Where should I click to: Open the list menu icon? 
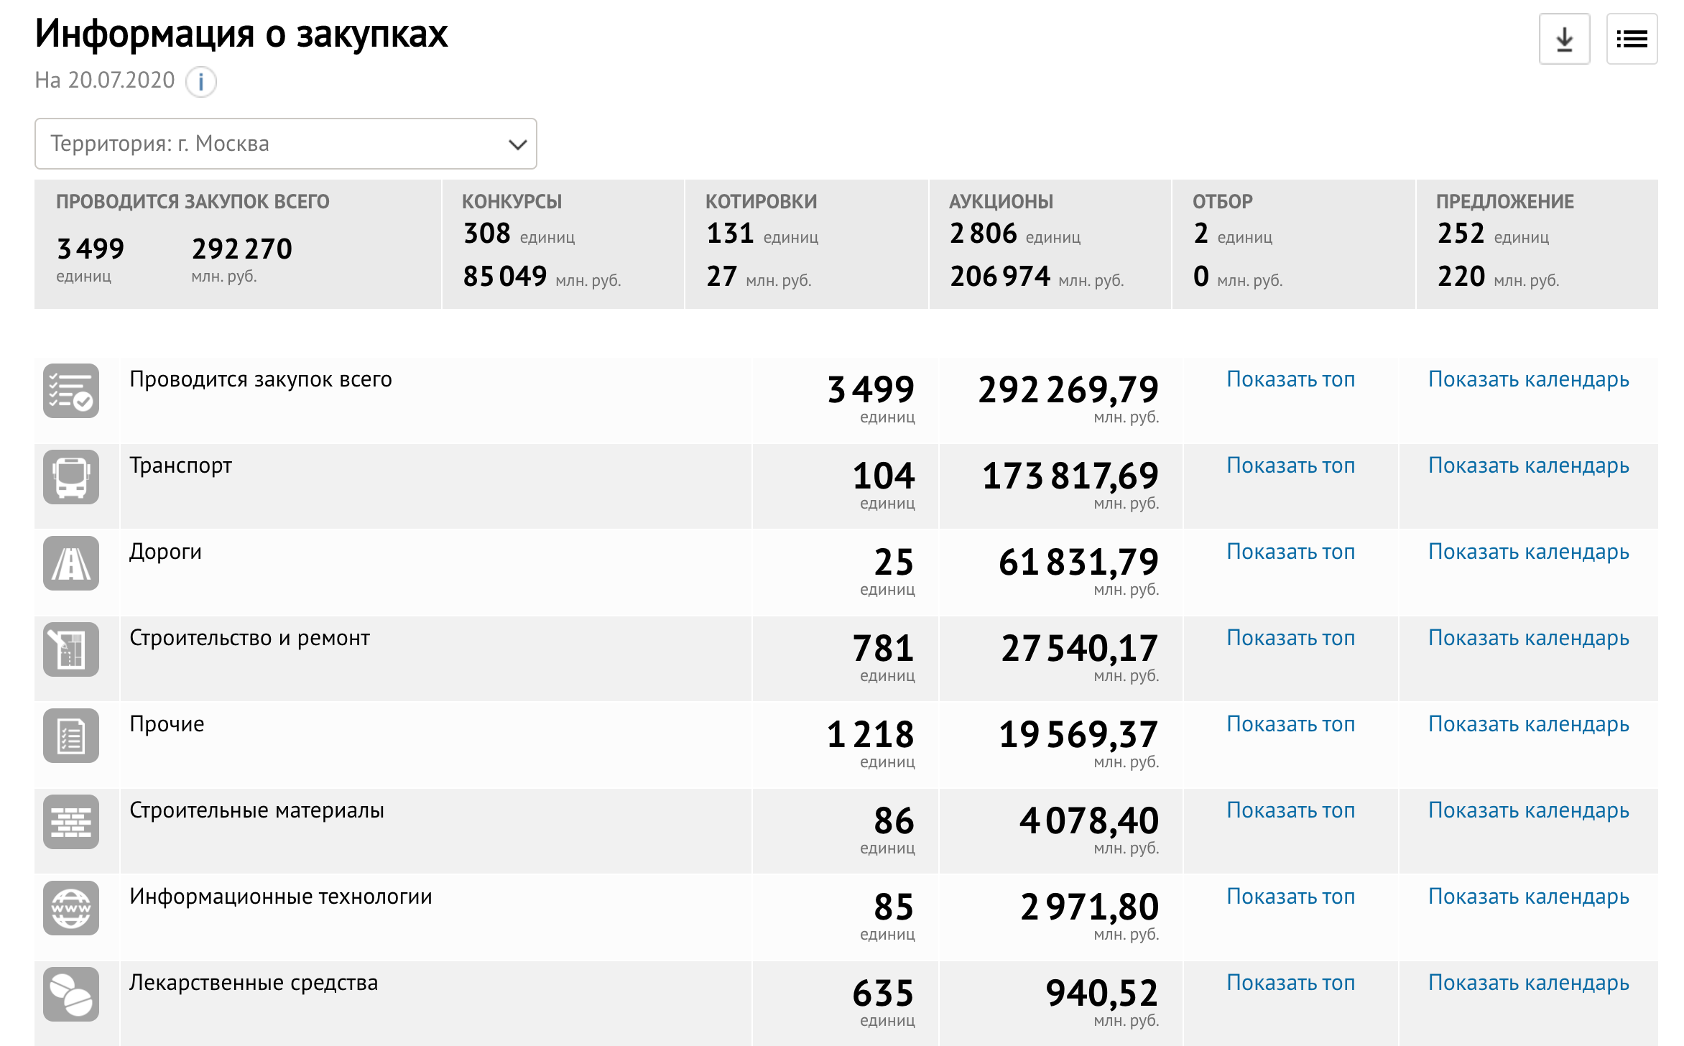[x=1632, y=39]
